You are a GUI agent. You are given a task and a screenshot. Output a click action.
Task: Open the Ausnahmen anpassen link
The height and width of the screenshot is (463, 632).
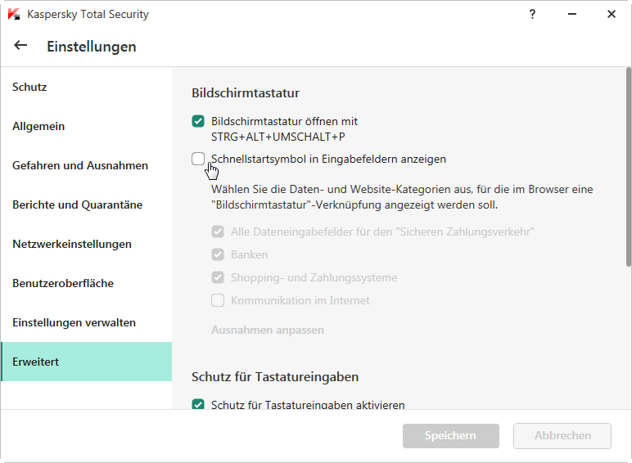coord(268,330)
